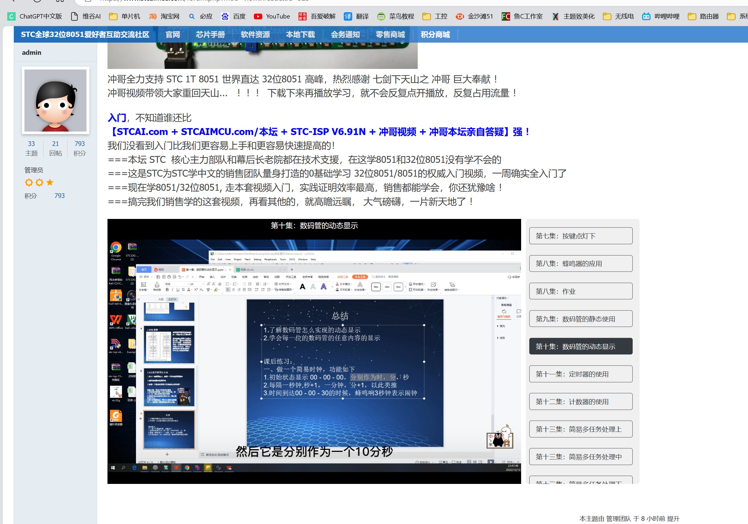
Task: Play episode 第九集：数码管的静态使用
Action: 581,319
